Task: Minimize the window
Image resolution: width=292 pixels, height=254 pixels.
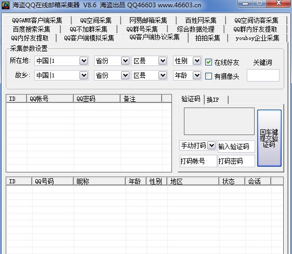Action: 245,3
